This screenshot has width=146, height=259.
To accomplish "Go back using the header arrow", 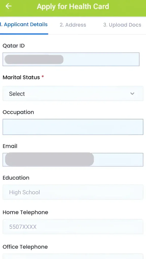I will [x=9, y=6].
